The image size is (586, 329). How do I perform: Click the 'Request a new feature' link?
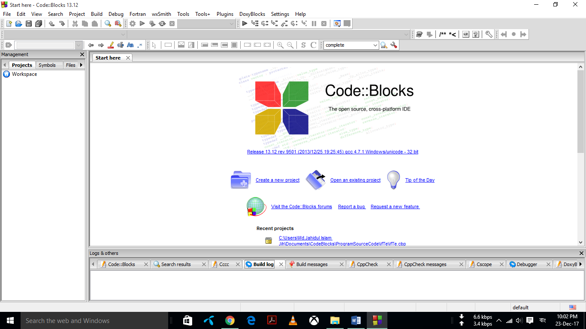coord(395,207)
